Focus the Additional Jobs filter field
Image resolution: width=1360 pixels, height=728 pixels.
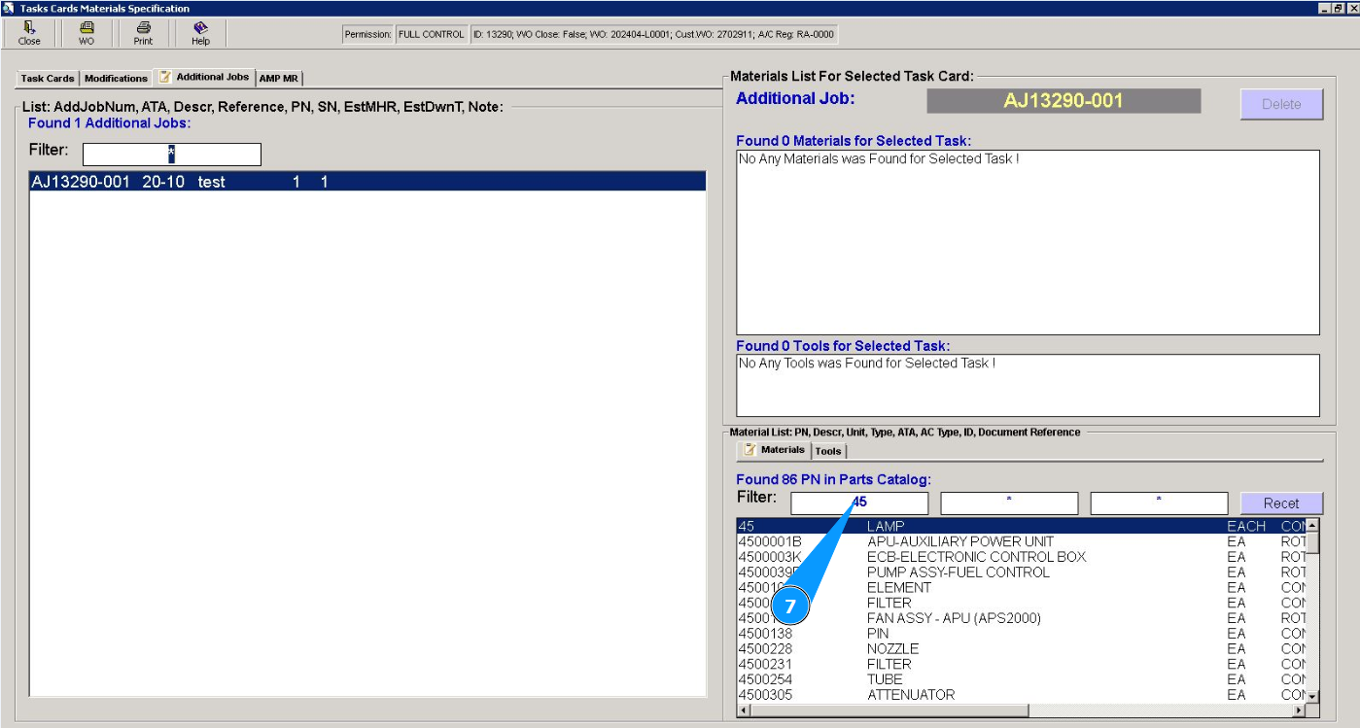click(172, 155)
